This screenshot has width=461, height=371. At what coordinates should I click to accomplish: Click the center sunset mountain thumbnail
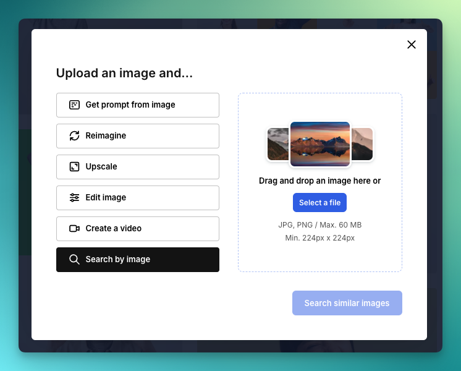[x=320, y=144]
